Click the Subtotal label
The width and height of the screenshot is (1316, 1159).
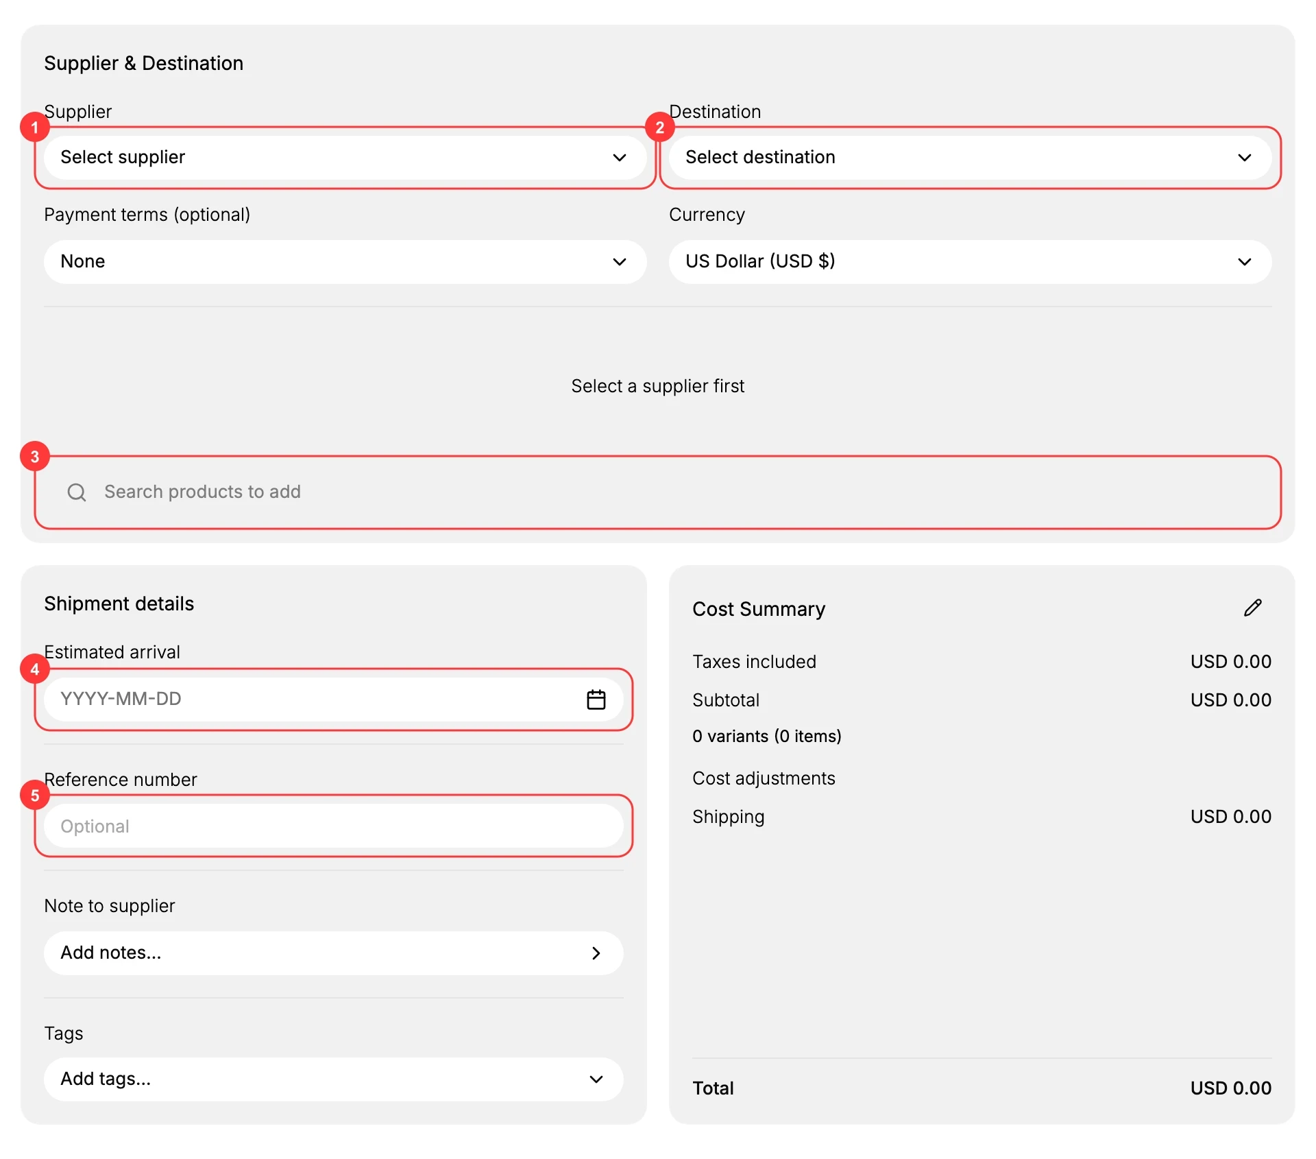(726, 700)
